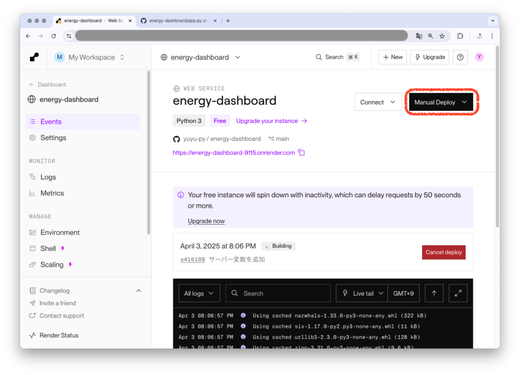Click the browser forward arrow
This screenshot has width=520, height=375.
(x=41, y=36)
